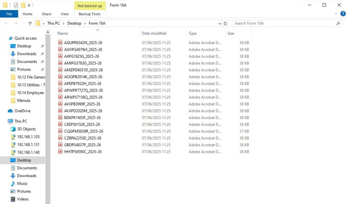The width and height of the screenshot is (346, 204).
Task: Open the File menu
Action: [x=9, y=14]
